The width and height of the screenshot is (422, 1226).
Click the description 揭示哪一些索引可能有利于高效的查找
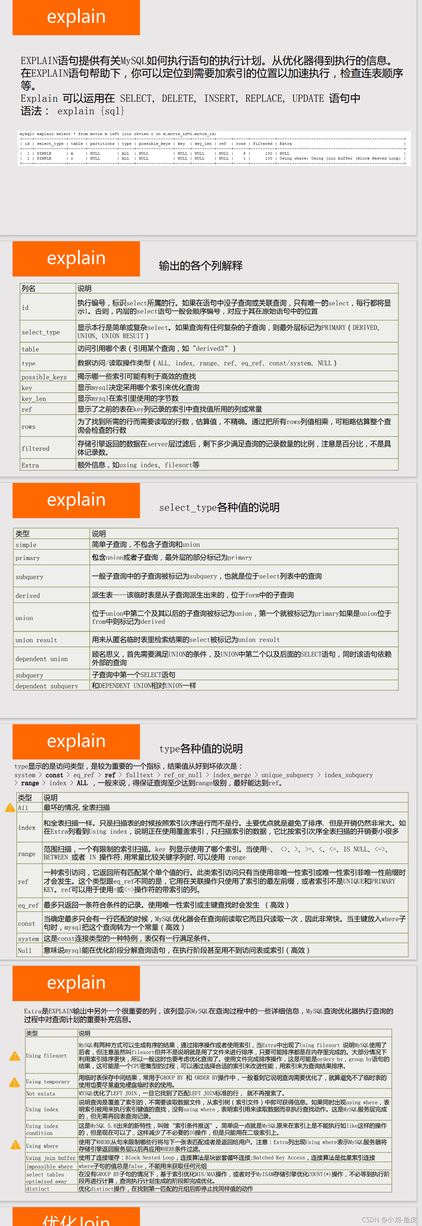pyautogui.click(x=136, y=377)
